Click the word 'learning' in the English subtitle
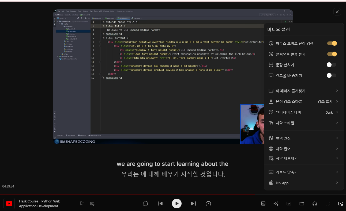 (188, 164)
